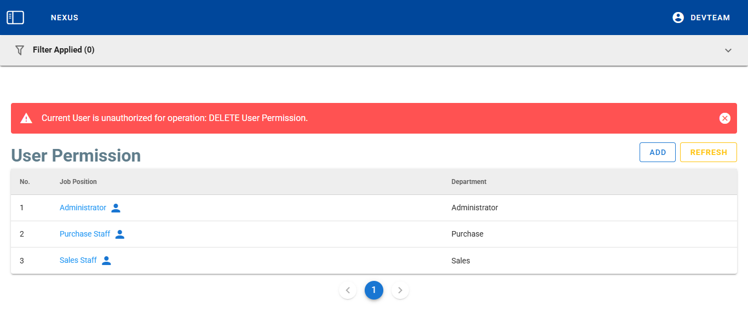Select page 1 in pagination
Viewport: 748px width, 328px height.
coord(374,290)
